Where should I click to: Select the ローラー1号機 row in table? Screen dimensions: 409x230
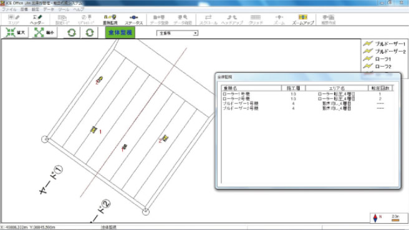click(307, 94)
